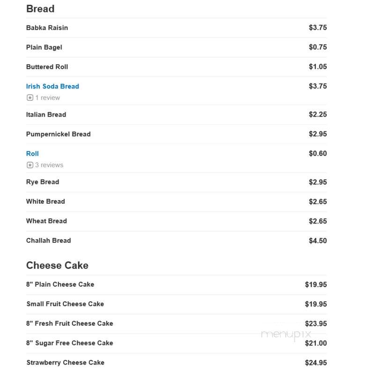Click the star icon beside 3 reviews

(x=30, y=165)
